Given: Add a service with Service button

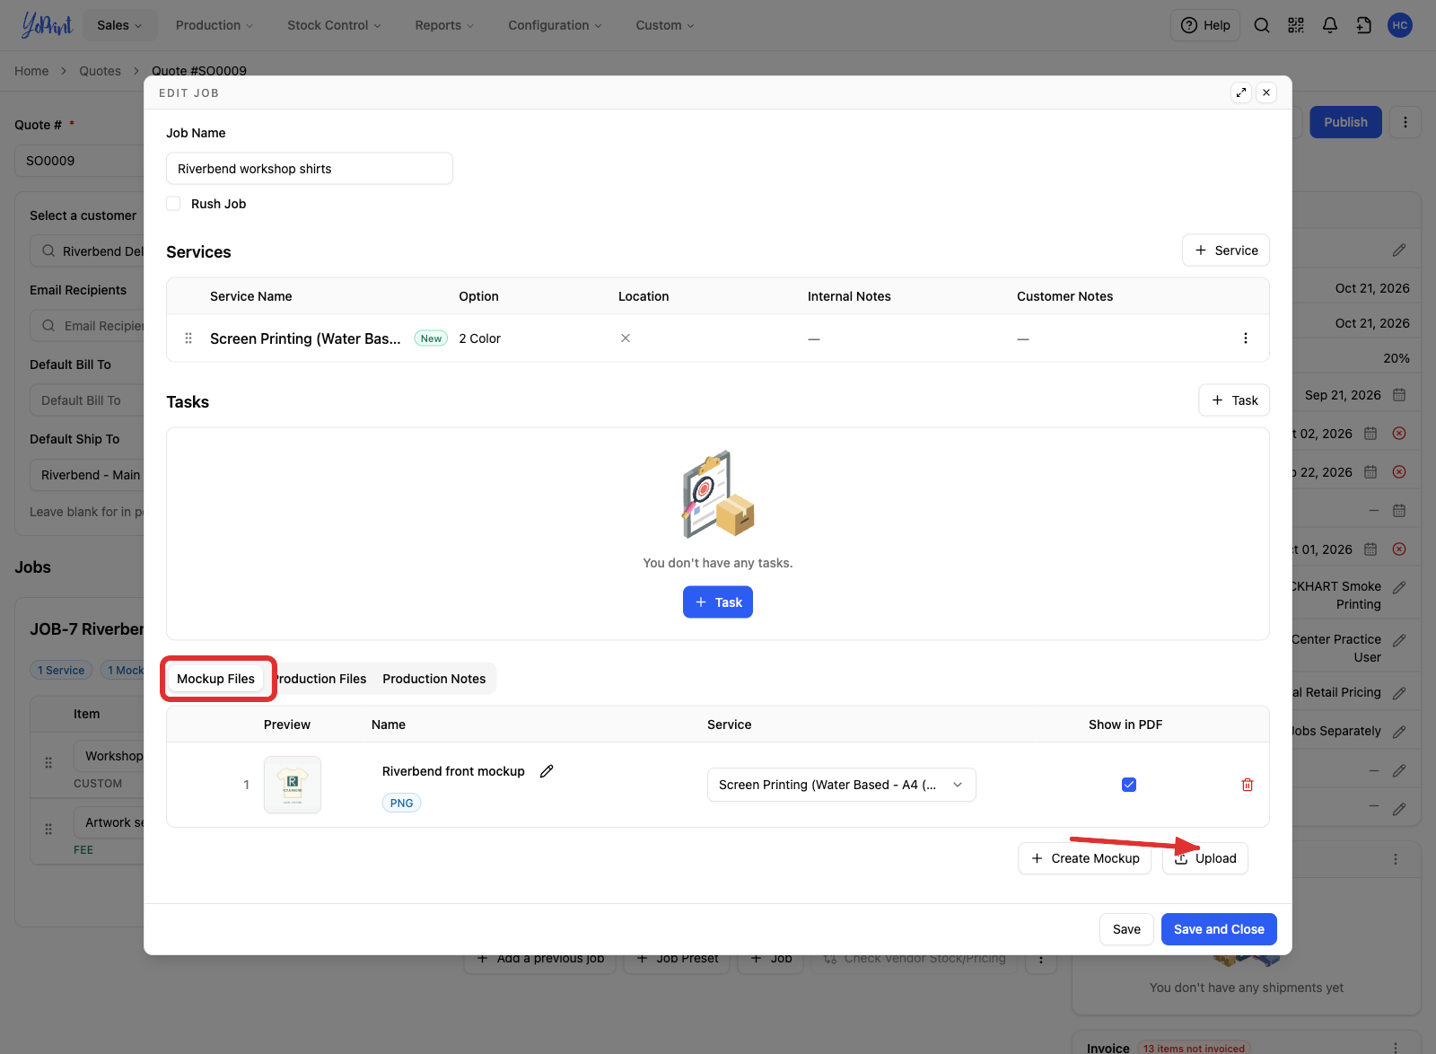Looking at the screenshot, I should point(1226,250).
